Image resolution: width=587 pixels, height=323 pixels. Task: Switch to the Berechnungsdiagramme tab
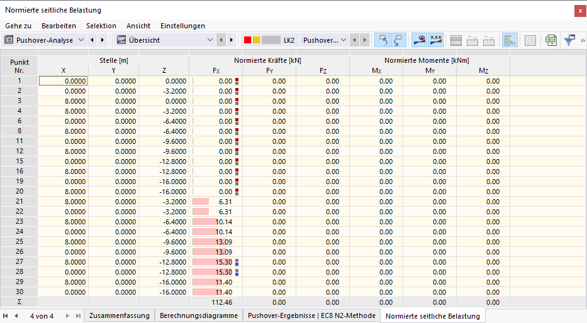tap(199, 315)
